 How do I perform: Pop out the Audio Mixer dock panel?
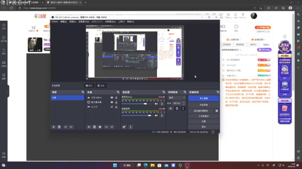pos(164,92)
